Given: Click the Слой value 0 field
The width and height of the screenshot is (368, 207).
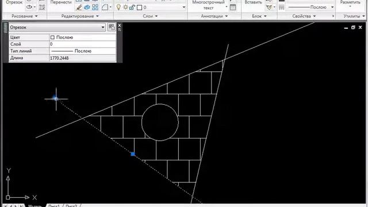Looking at the screenshot, I should (x=83, y=44).
